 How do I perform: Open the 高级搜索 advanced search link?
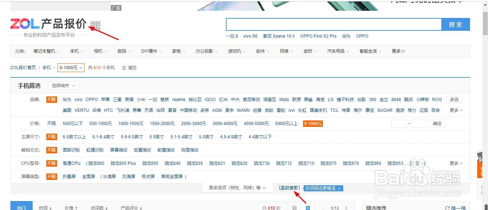(289, 187)
